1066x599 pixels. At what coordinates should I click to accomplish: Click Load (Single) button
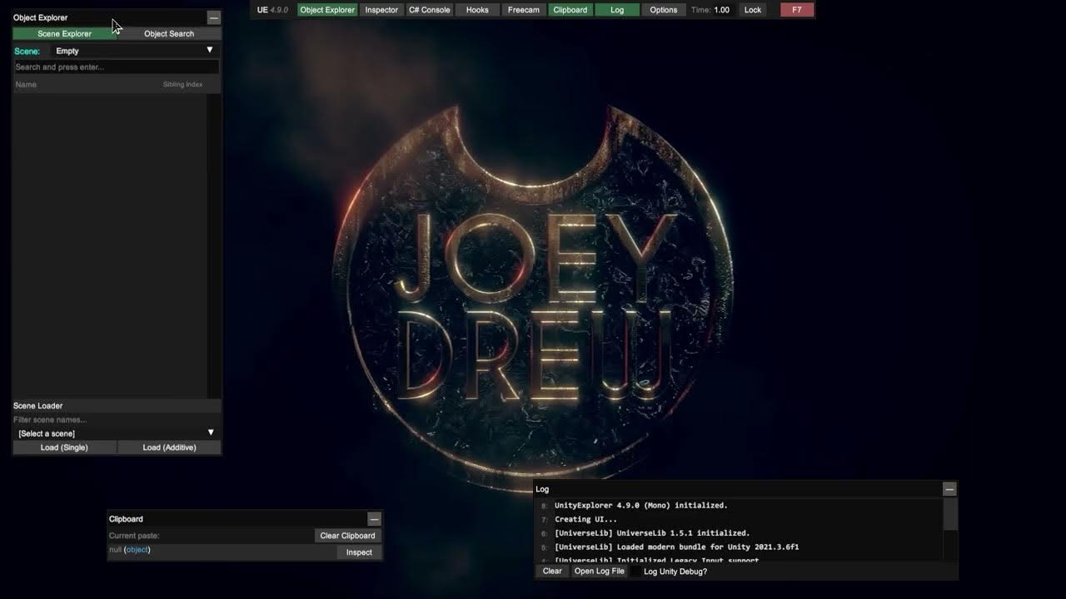64,448
